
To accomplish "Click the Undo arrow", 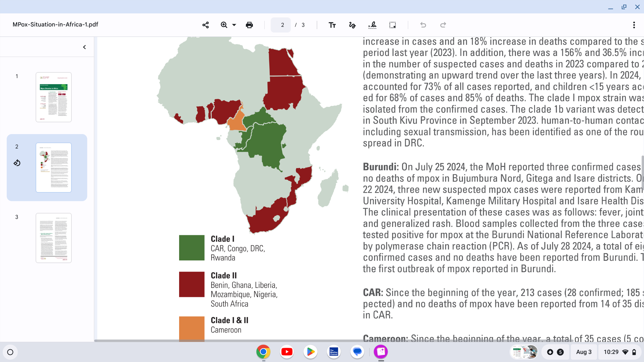I will pyautogui.click(x=423, y=25).
